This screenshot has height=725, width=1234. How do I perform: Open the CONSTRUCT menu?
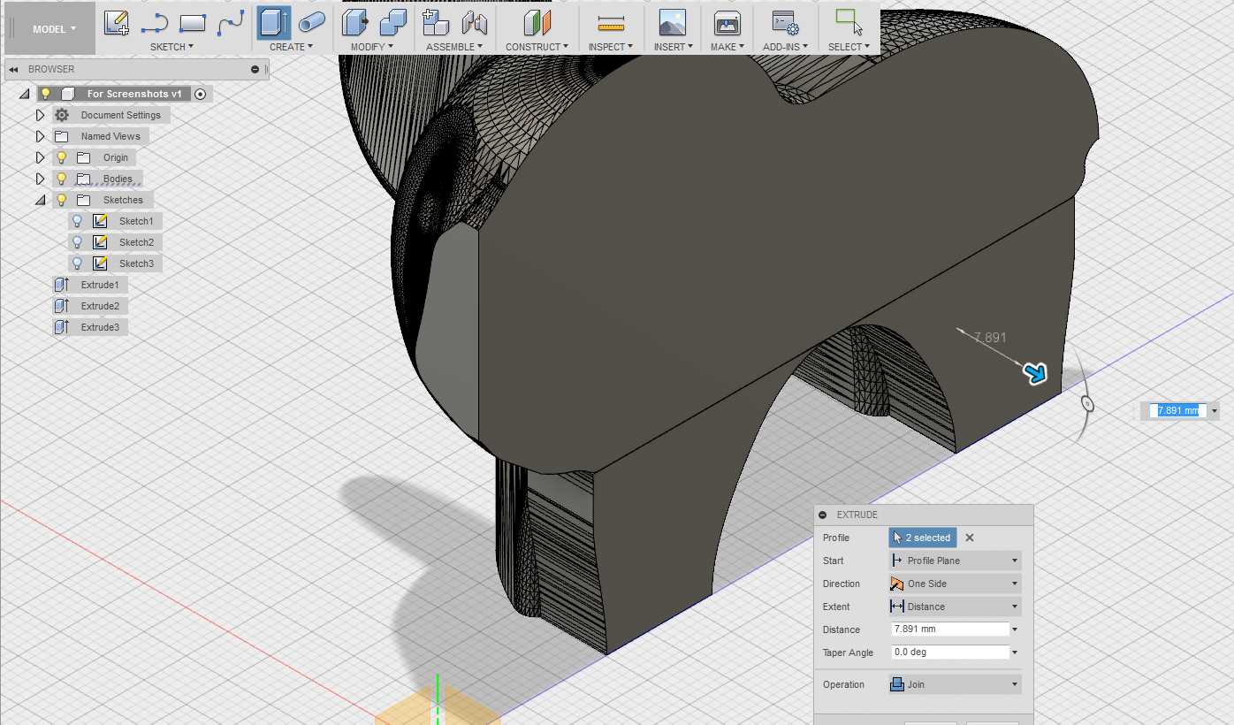(x=537, y=47)
